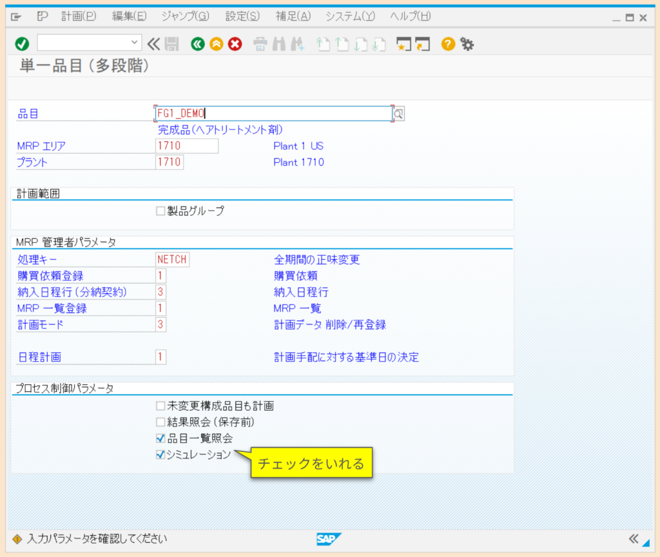Image resolution: width=660 pixels, height=557 pixels.
Task: Uncheck the シミュレーション checkbox
Action: click(160, 454)
